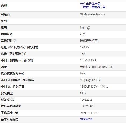Image resolution: width=126 pixels, height=123 pixels.
Task: Click the TO-220AC supplier package value
Action: 87,106
